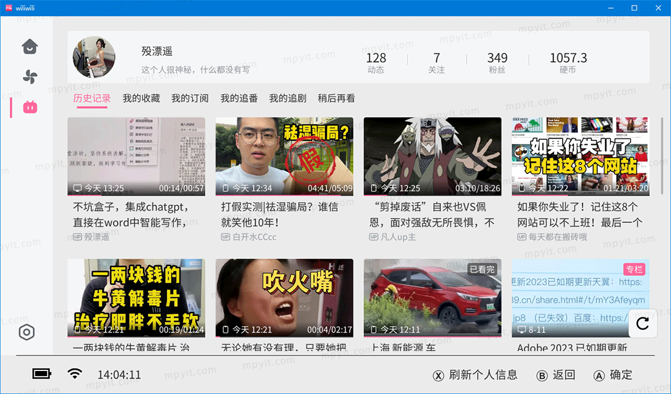
Task: Open the fan-shaped dynamics sidebar icon
Action: pos(30,77)
